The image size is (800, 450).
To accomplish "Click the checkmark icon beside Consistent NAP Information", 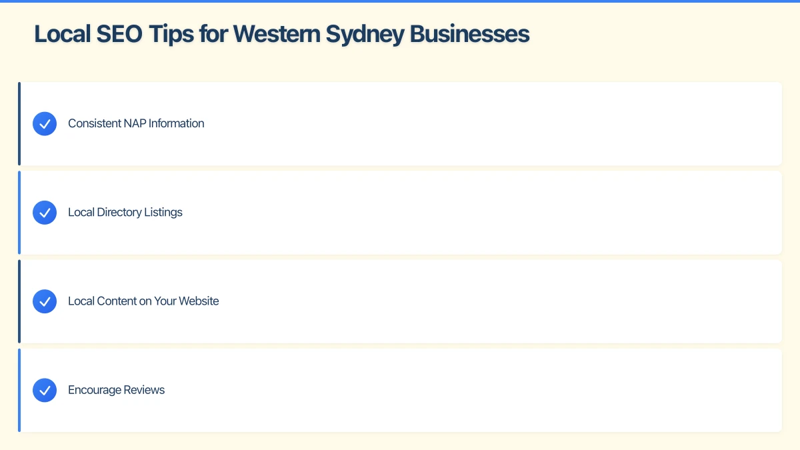I will [45, 124].
